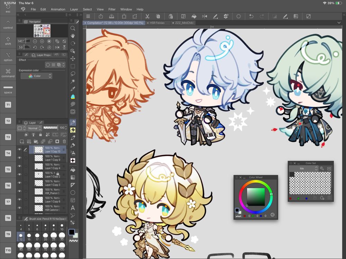Select brush size 12 preset

(21, 237)
